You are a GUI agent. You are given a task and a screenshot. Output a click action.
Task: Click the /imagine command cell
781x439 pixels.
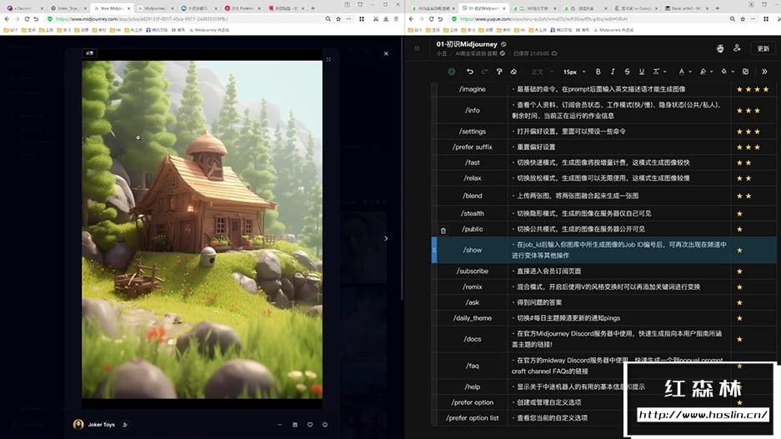(473, 89)
